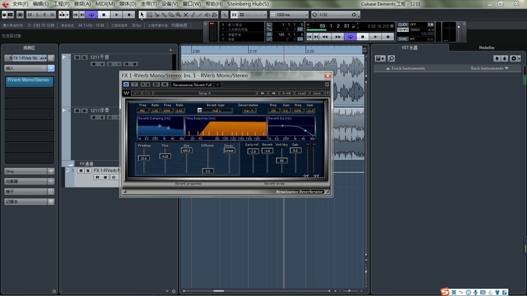Open the quantize 1/32 dropdown

click(x=337, y=14)
